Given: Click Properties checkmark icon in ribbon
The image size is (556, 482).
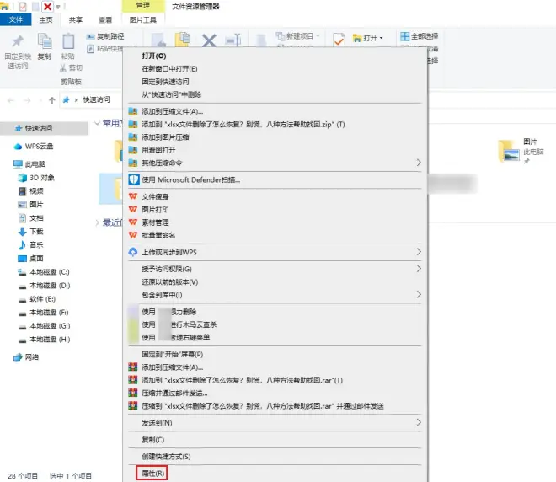Looking at the screenshot, I should click(339, 40).
